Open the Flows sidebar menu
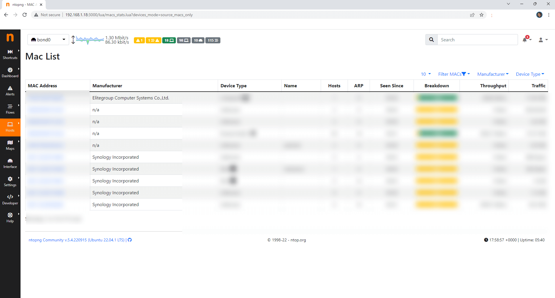This screenshot has width=555, height=298. click(10, 109)
